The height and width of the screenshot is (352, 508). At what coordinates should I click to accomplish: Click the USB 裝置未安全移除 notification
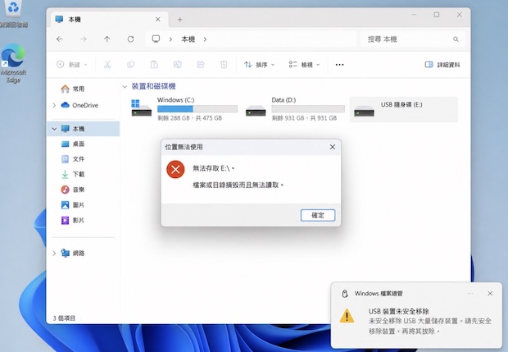pos(417,315)
